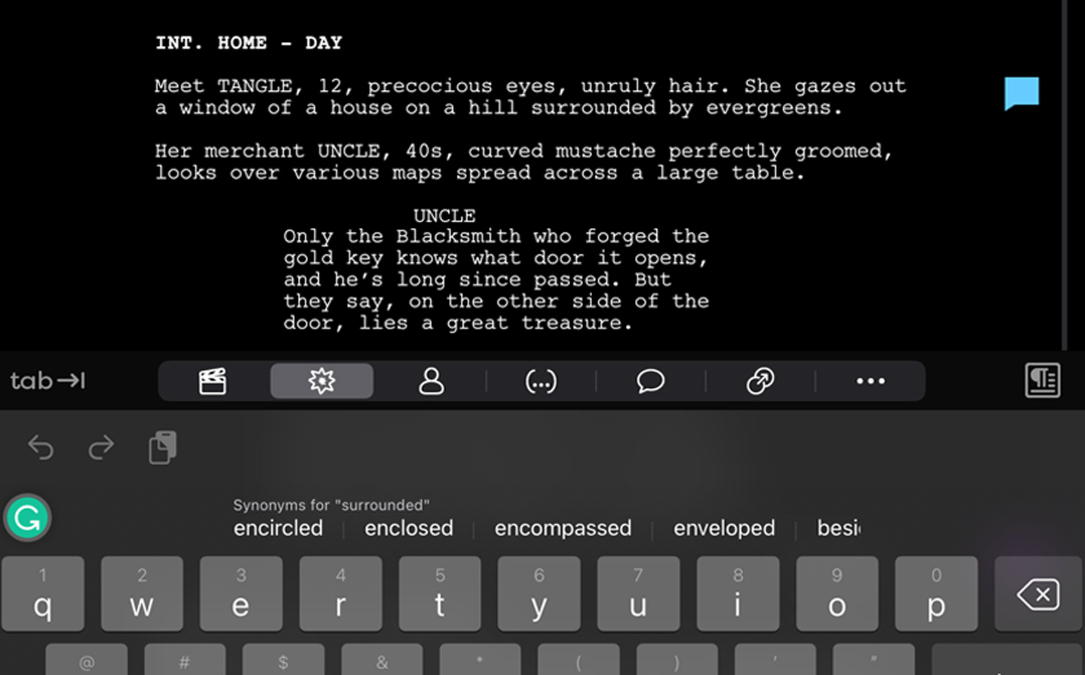Tap the clipboard paste icon

tap(163, 447)
